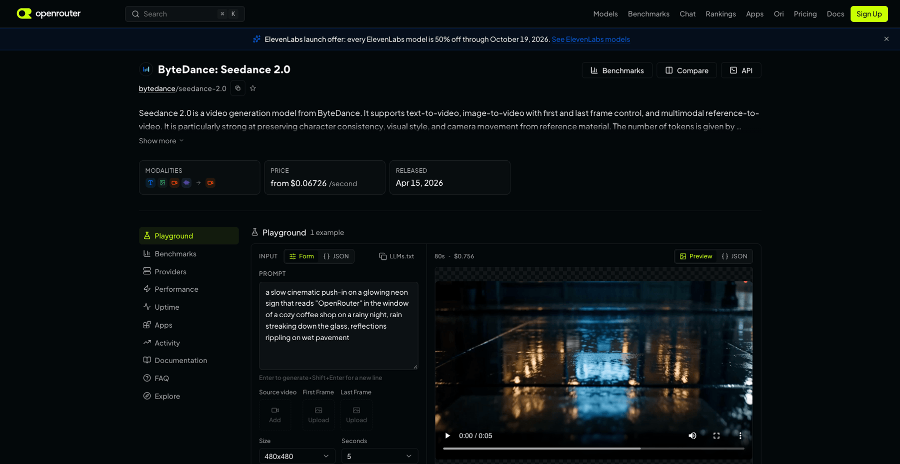The image size is (900, 464).
Task: Expand description with Show more
Action: click(x=161, y=141)
